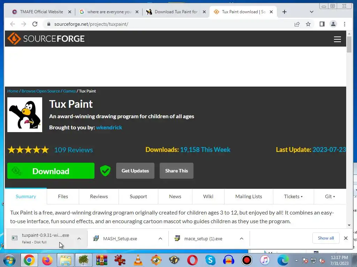Open the Support tab

pos(138,196)
